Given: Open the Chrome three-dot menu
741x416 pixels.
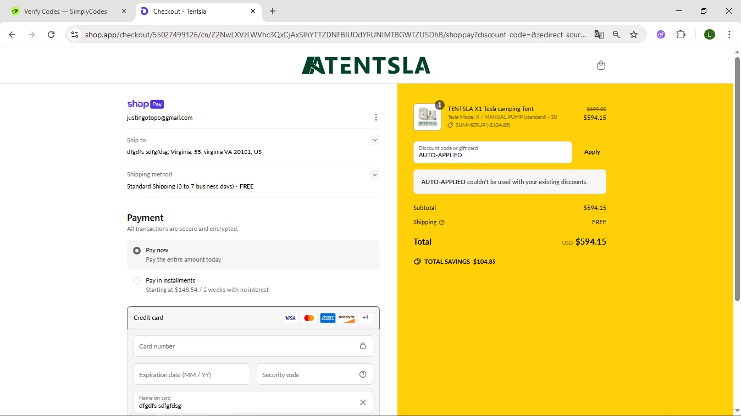Looking at the screenshot, I should click(729, 34).
